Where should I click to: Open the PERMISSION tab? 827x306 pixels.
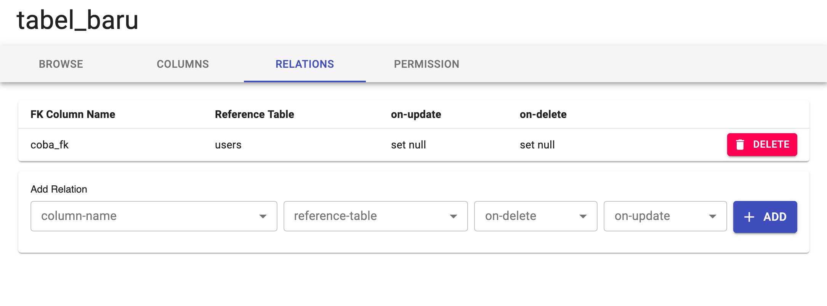[426, 64]
